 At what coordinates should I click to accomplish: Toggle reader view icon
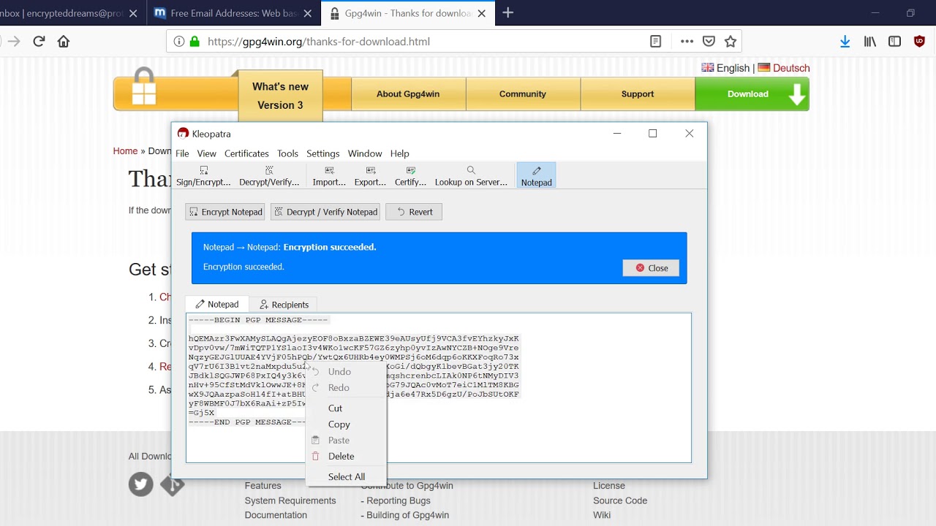click(x=656, y=42)
